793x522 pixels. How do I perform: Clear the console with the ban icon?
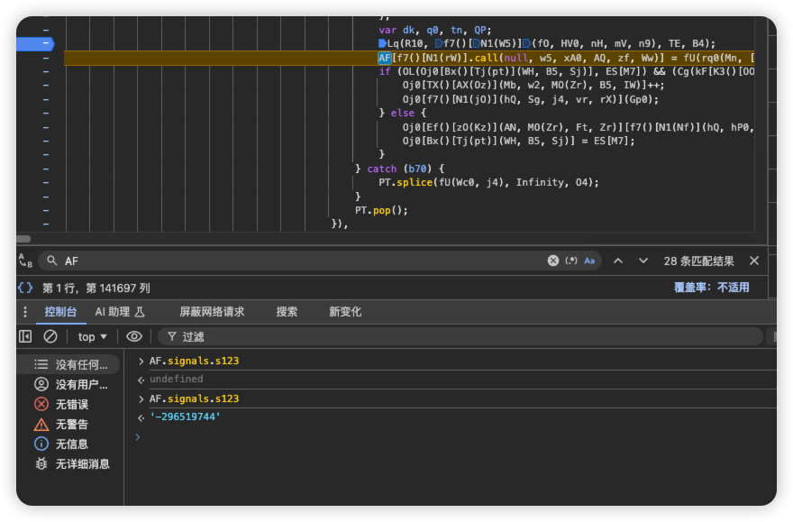pos(50,336)
